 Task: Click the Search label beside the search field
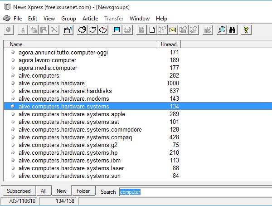click(x=108, y=192)
